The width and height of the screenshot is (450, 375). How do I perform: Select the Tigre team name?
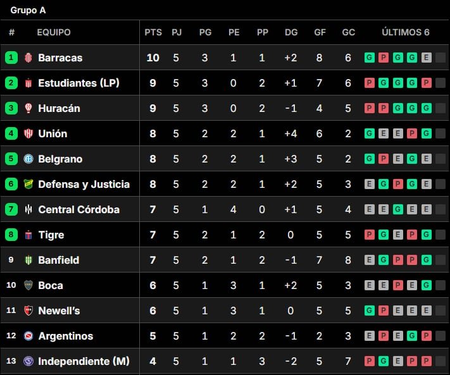51,235
